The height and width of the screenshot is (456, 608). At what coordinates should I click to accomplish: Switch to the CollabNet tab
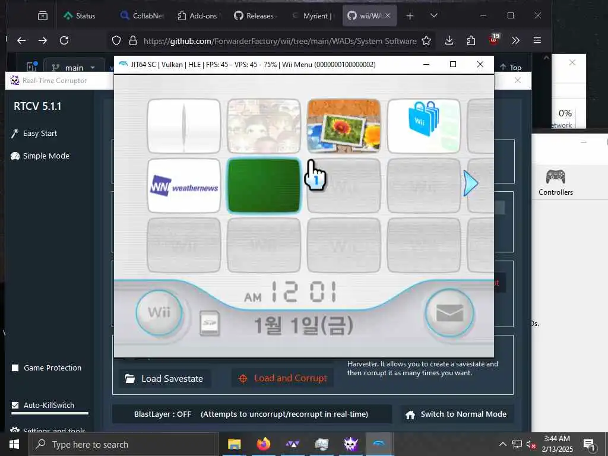click(142, 16)
